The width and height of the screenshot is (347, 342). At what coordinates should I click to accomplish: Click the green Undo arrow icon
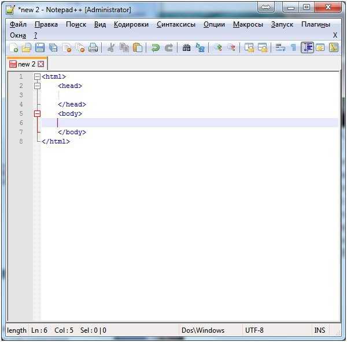[x=156, y=47]
